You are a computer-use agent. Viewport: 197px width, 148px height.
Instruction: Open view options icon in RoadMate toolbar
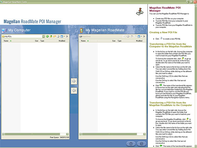pyautogui.click(x=139, y=36)
